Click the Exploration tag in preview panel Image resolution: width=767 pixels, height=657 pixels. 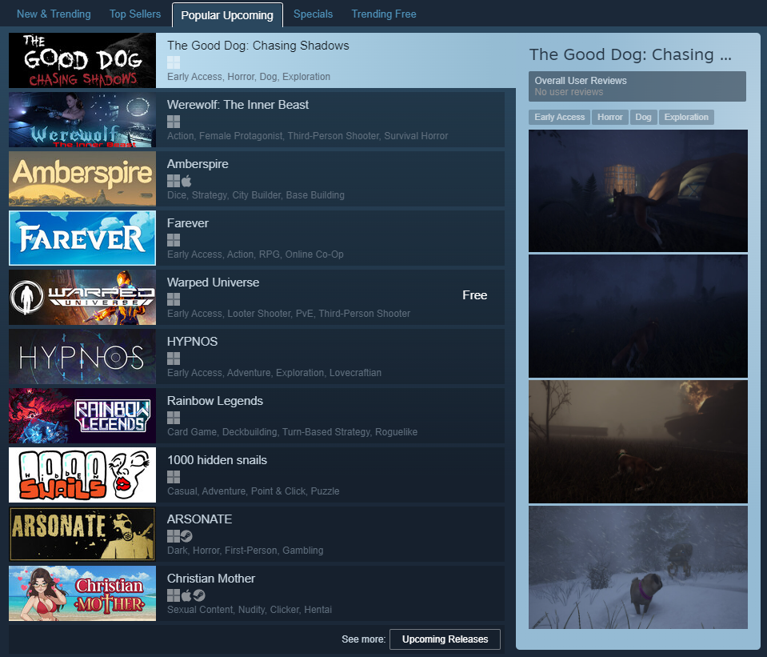(x=685, y=117)
